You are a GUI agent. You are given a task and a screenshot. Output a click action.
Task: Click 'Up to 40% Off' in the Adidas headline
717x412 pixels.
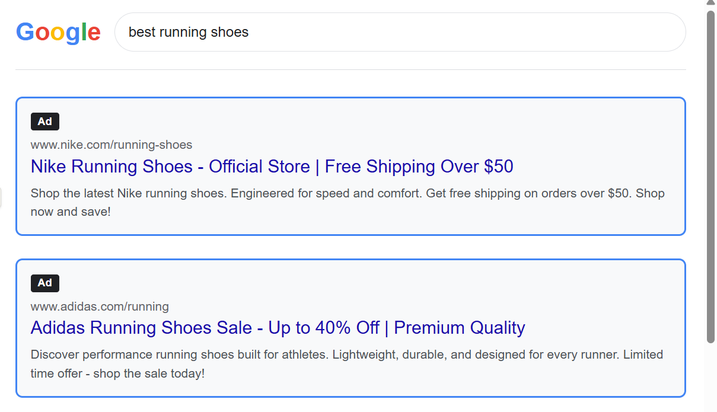point(324,328)
